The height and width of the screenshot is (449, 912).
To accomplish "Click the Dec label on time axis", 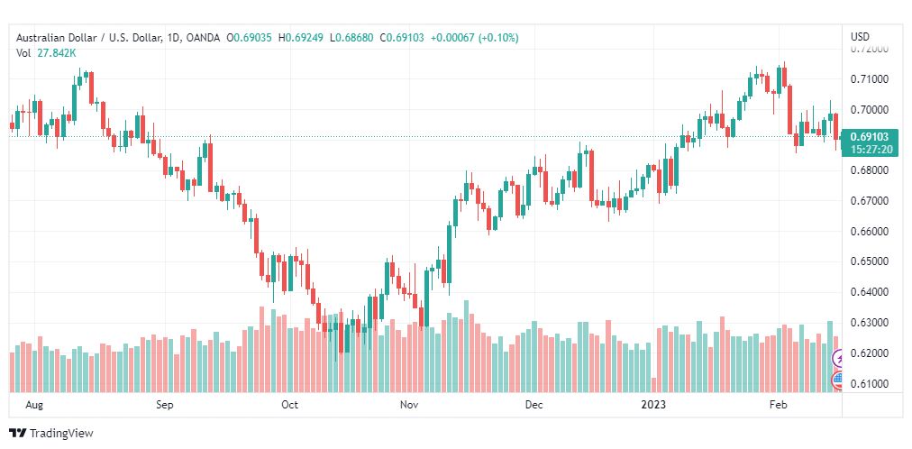I will click(x=534, y=406).
